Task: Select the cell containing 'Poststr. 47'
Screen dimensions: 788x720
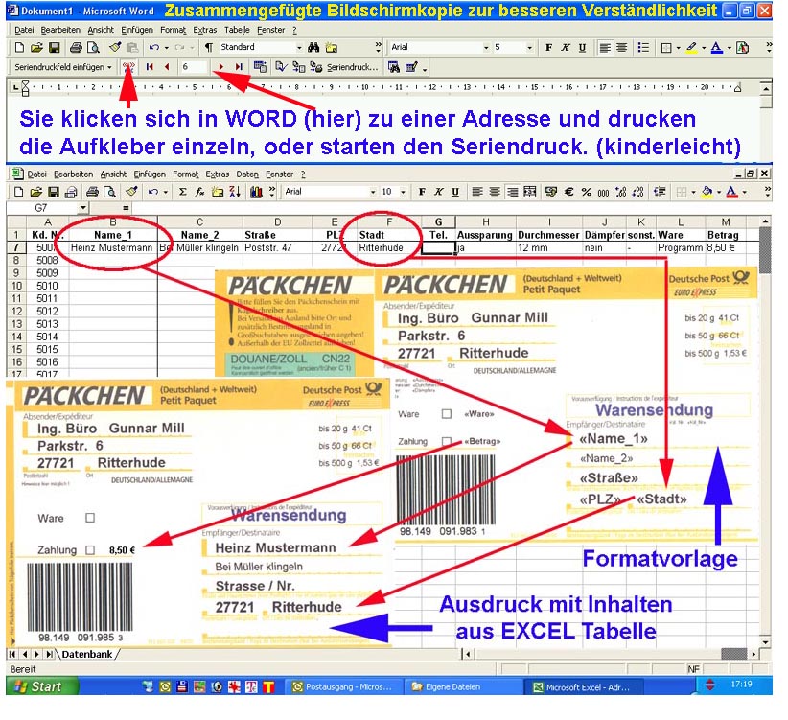Action: [x=277, y=247]
